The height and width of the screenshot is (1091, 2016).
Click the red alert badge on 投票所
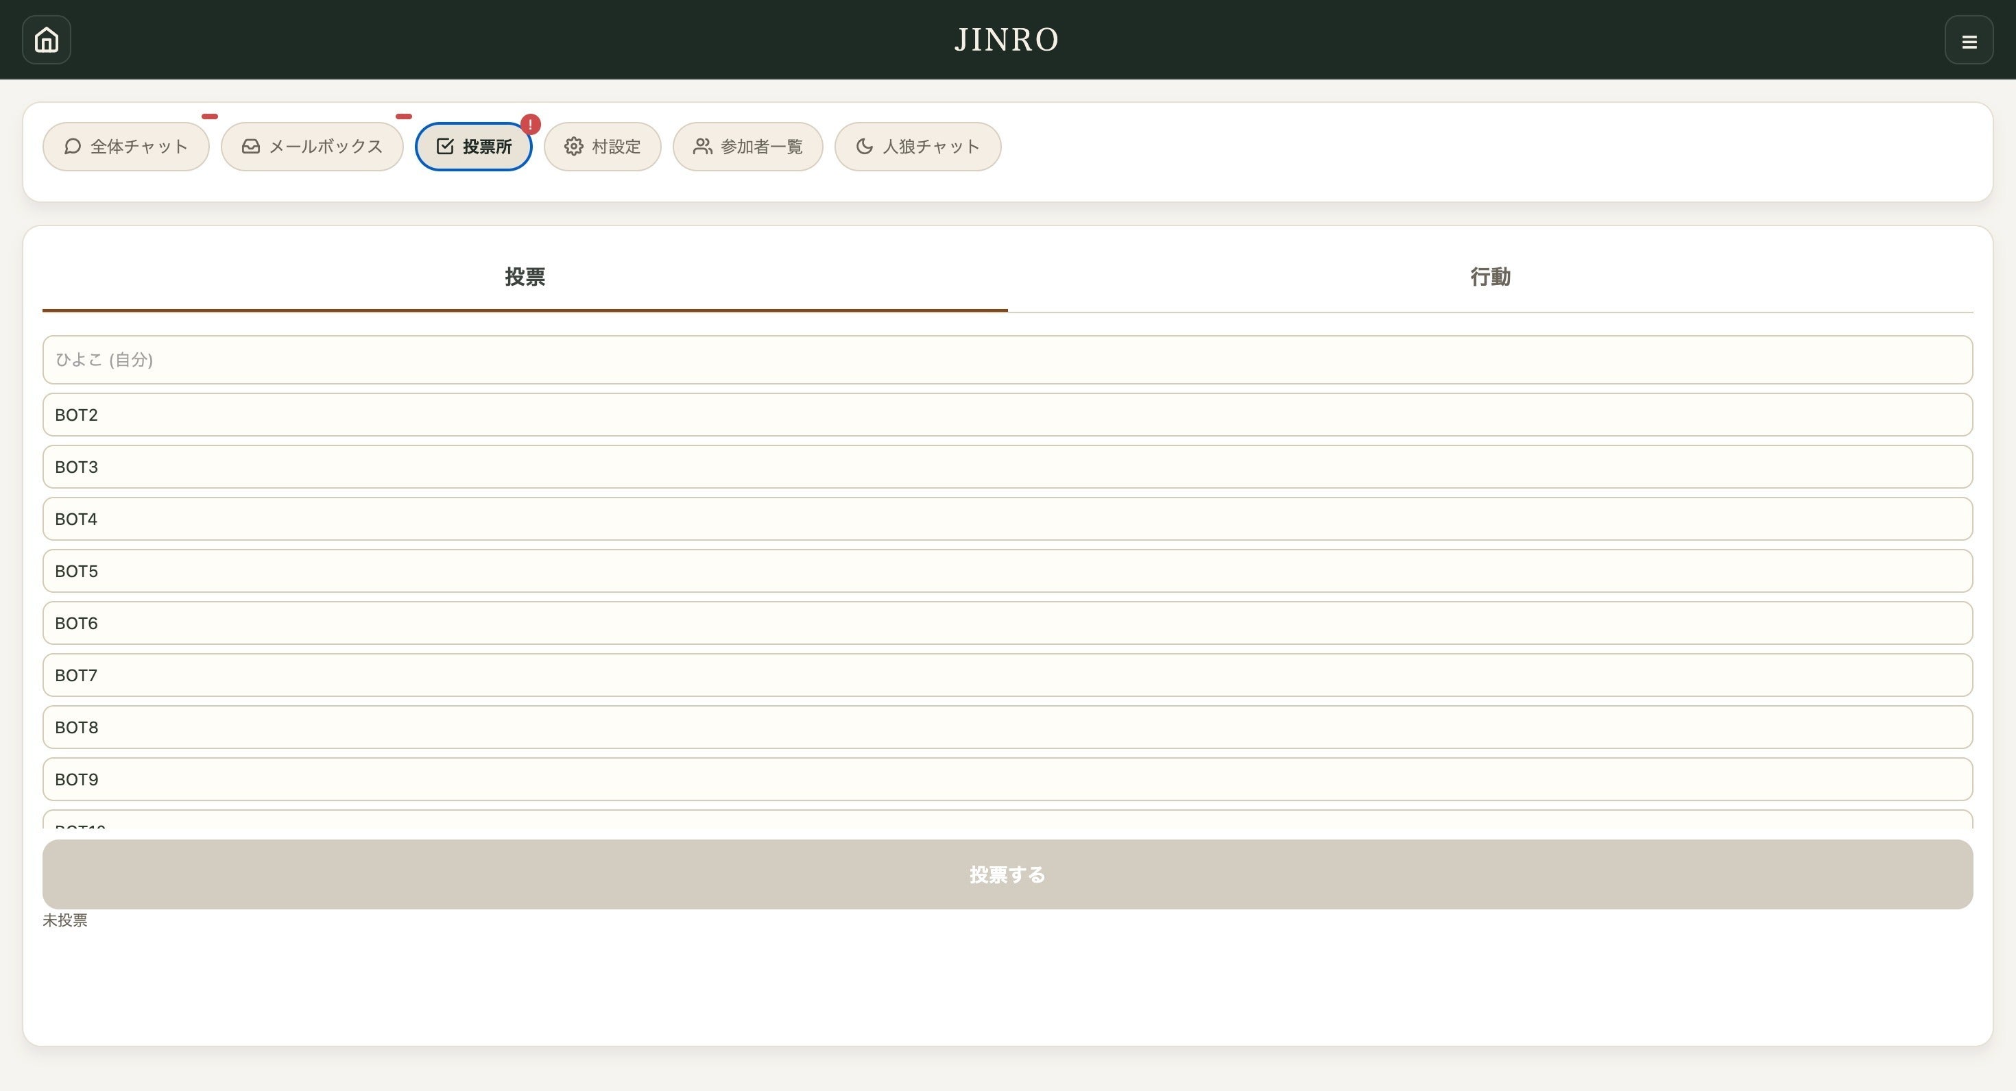pyautogui.click(x=531, y=124)
